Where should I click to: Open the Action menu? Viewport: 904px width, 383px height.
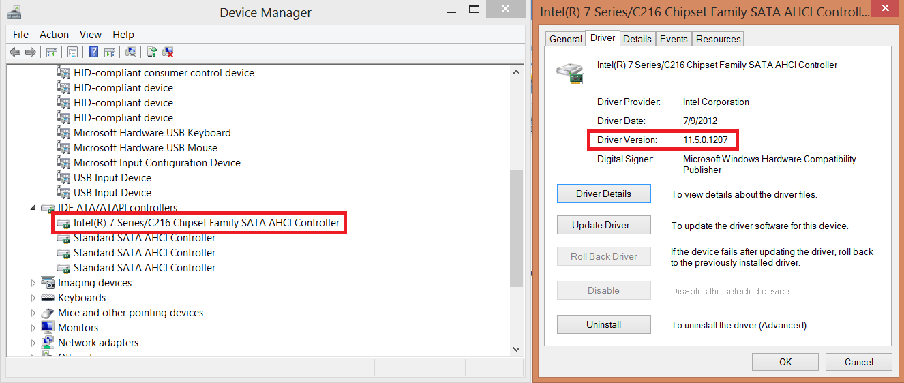54,35
